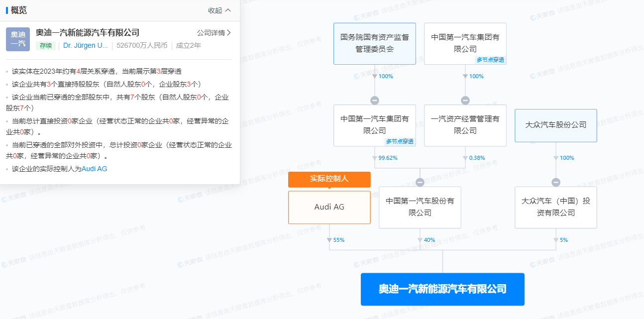Screen dimensions: 644x319
Task: Click the minus icon above 中国第一汽车集团有限公司
Action: tap(375, 99)
